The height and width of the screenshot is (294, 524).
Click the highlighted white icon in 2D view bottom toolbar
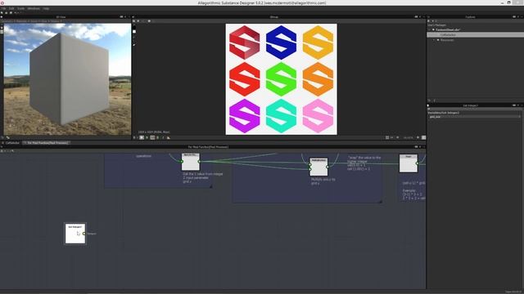point(142,137)
